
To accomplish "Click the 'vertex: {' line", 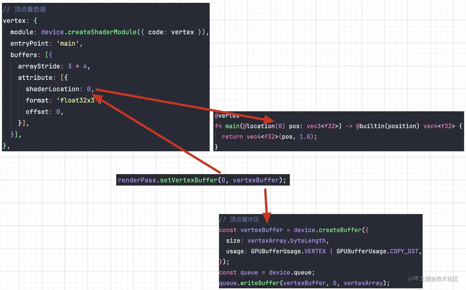I will (20, 21).
